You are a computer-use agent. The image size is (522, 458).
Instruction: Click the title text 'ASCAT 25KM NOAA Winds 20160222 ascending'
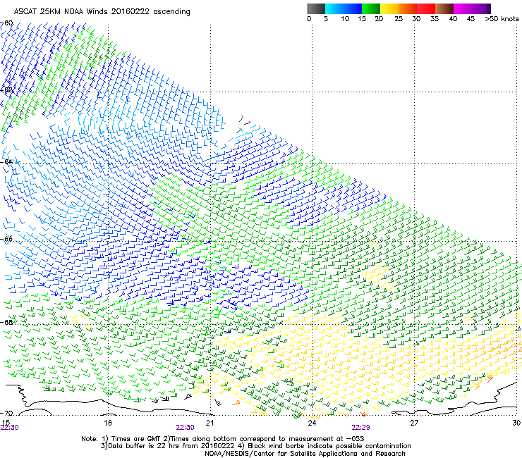[102, 12]
